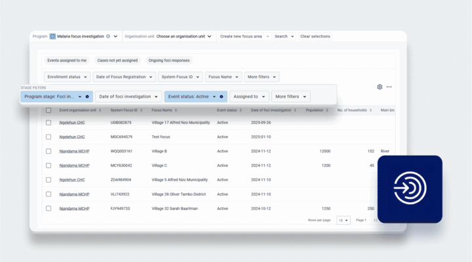Clear selected program with the small x icon
The height and width of the screenshot is (262, 472).
(x=108, y=36)
